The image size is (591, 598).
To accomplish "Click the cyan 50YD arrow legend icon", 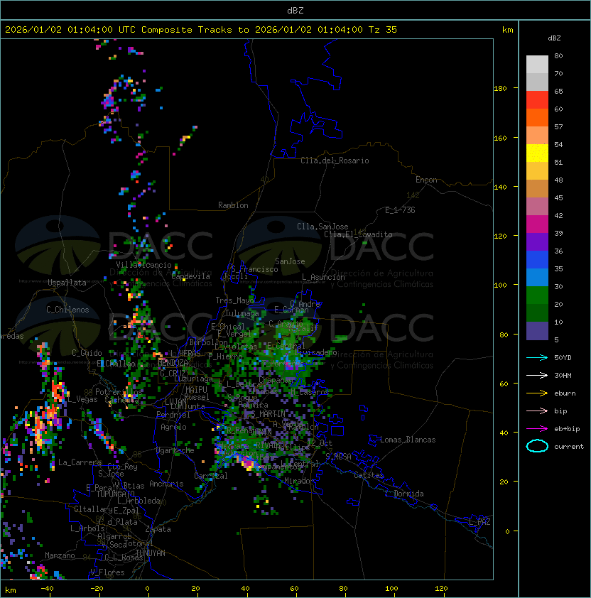I will coord(537,357).
